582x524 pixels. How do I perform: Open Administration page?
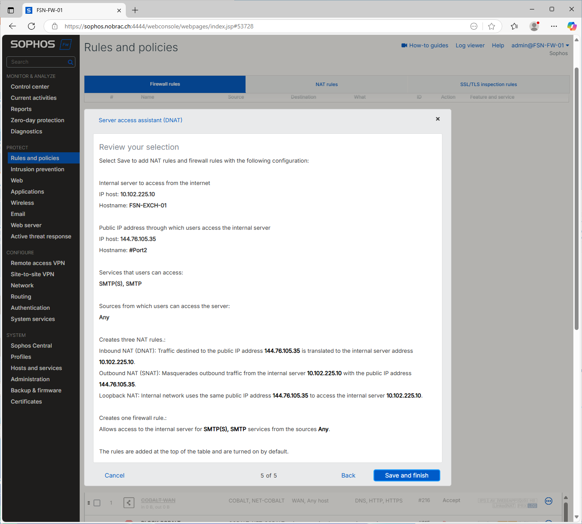point(30,379)
